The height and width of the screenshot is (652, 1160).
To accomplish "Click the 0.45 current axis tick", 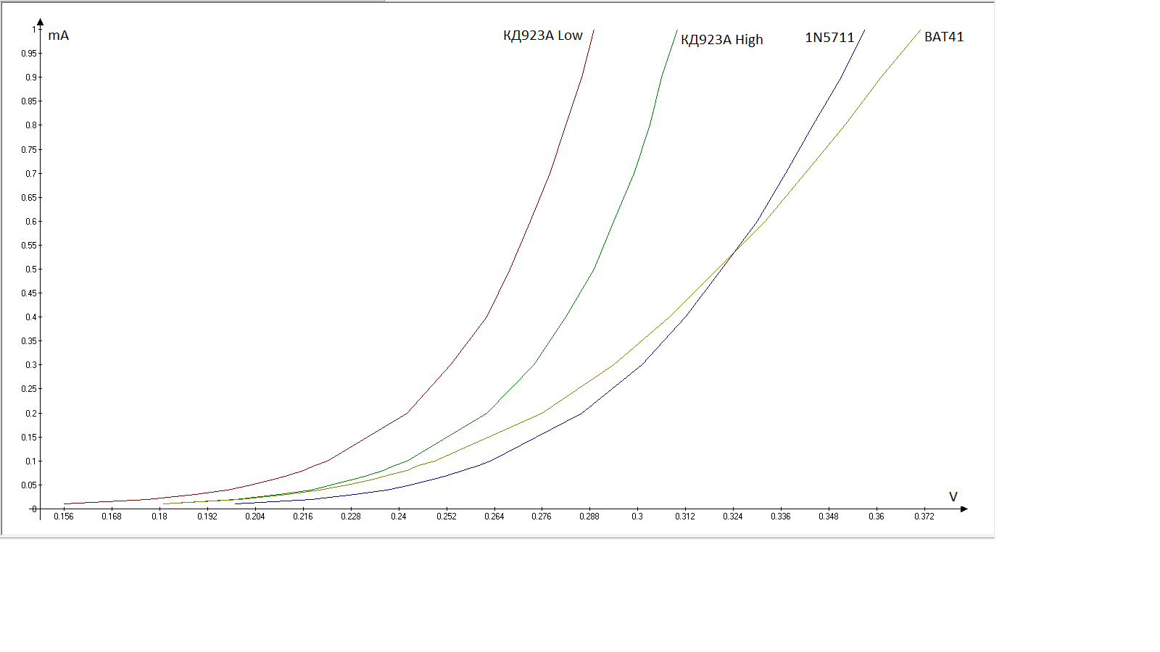I will [29, 293].
